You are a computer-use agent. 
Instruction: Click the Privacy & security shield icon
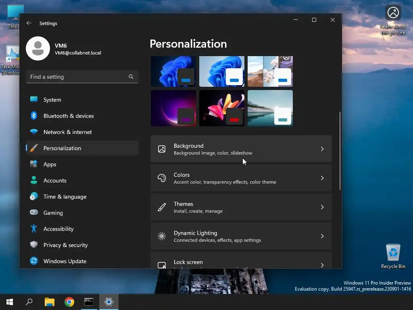(34, 245)
